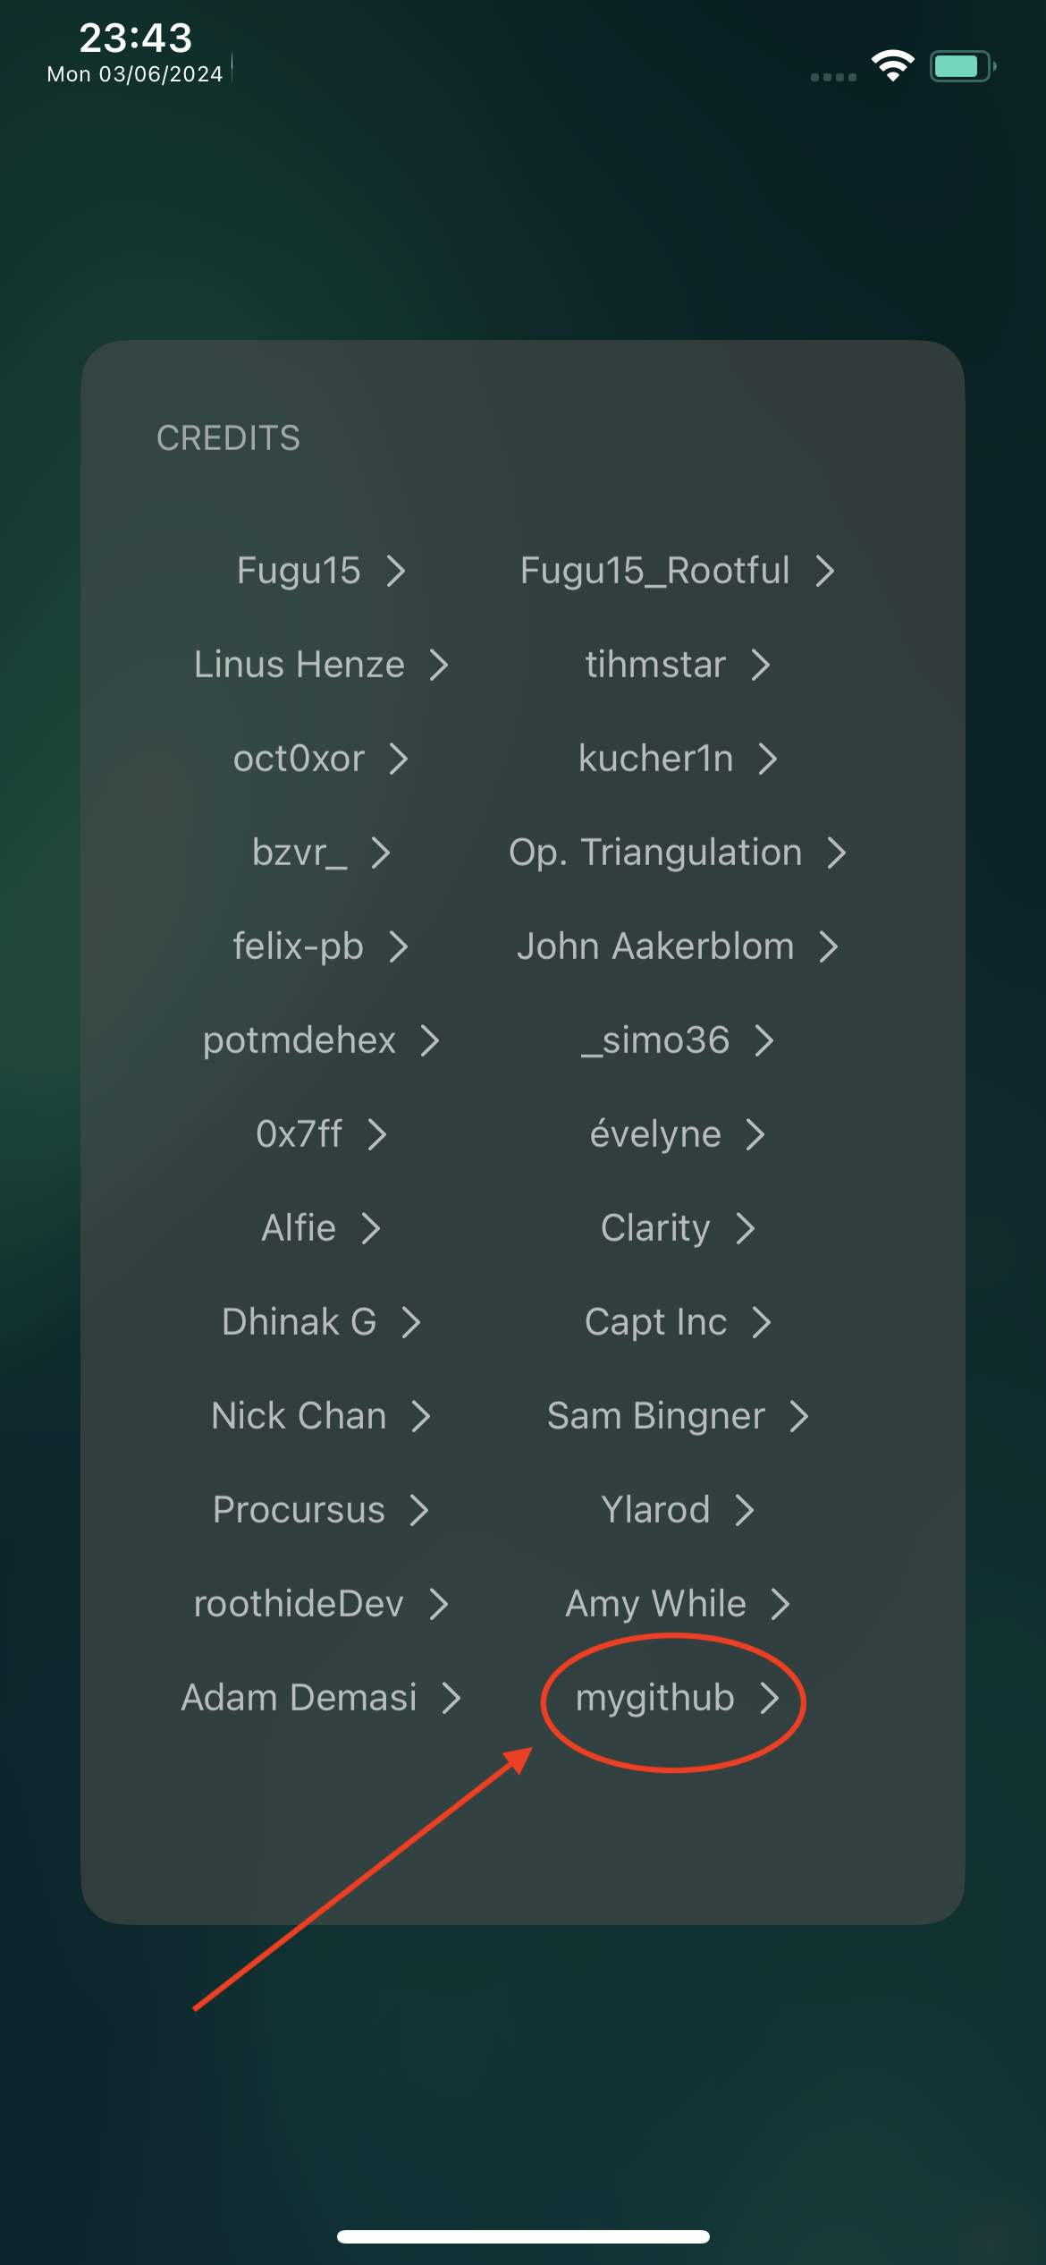The height and width of the screenshot is (2265, 1046).
Task: Tap arrow beside Op. Triangulation
Action: 836,853
